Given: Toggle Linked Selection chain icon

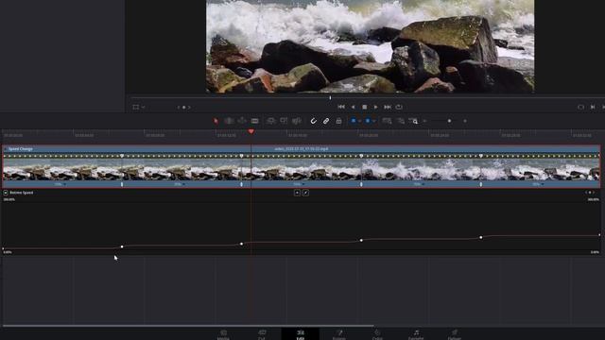Looking at the screenshot, I should pyautogui.click(x=326, y=121).
